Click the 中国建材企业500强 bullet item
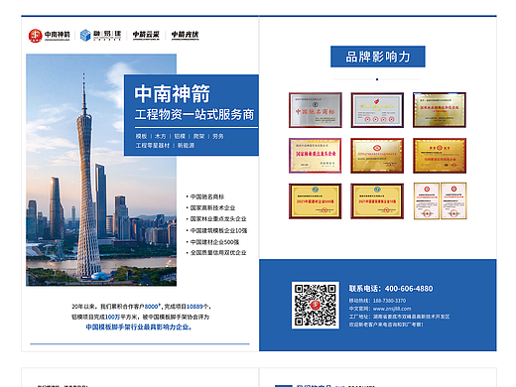Image resolution: width=516 pixels, height=387 pixels. pyautogui.click(x=212, y=242)
